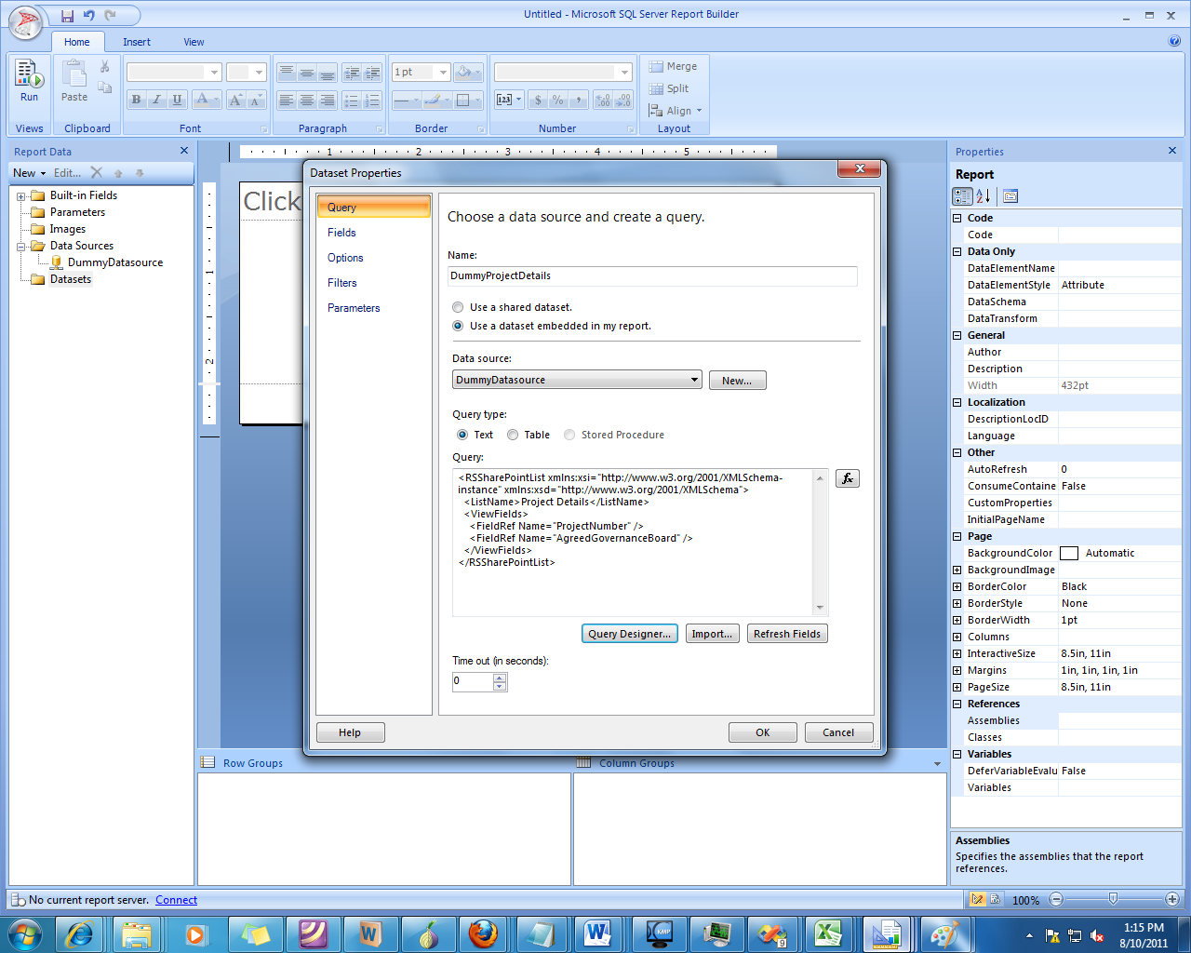Image resolution: width=1191 pixels, height=953 pixels.
Task: Click the zoom out minus icon
Action: click(1056, 899)
